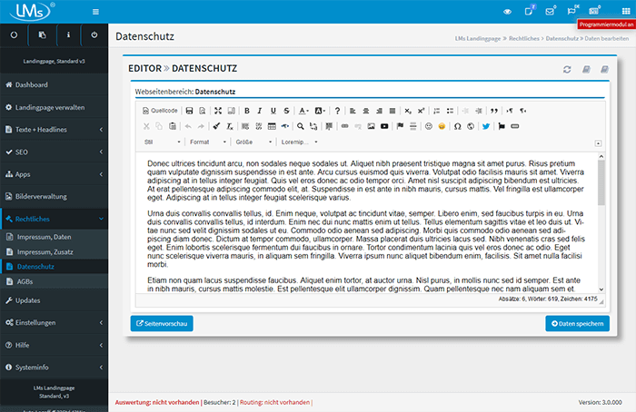Expand the SEO sidebar menu
This screenshot has width=636, height=412.
point(54,152)
